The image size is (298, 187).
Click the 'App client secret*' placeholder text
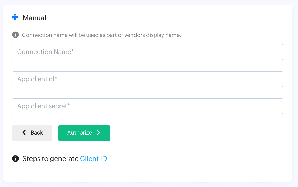[43, 106]
